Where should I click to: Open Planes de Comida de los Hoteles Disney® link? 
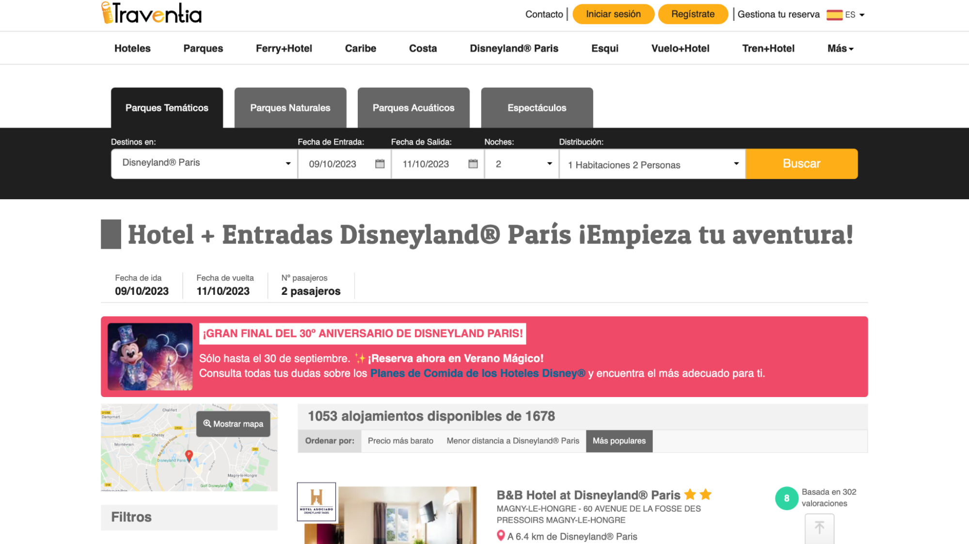pos(477,373)
